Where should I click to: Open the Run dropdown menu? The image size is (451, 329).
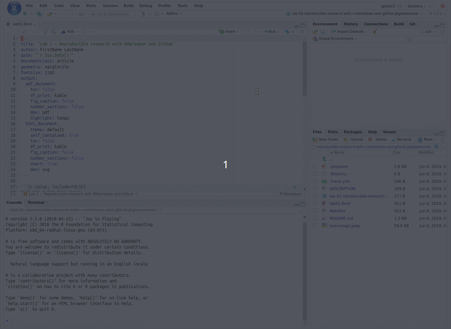271,32
